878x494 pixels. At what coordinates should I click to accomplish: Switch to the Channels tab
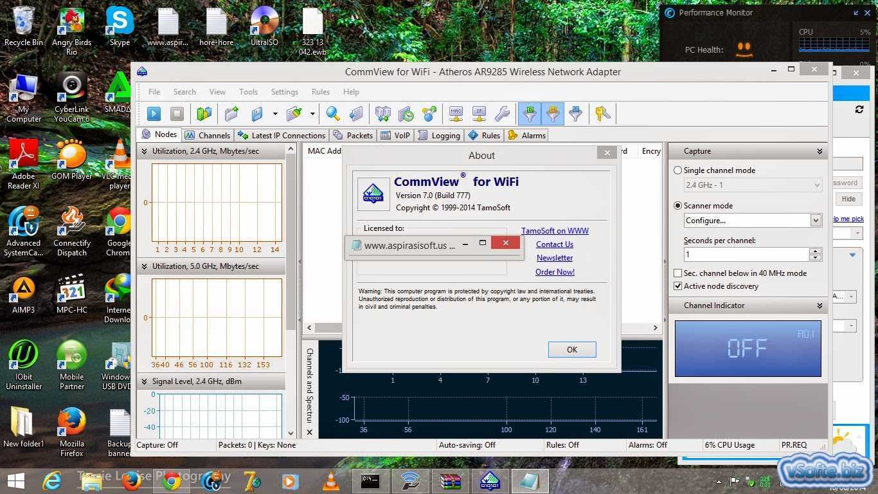pyautogui.click(x=207, y=135)
